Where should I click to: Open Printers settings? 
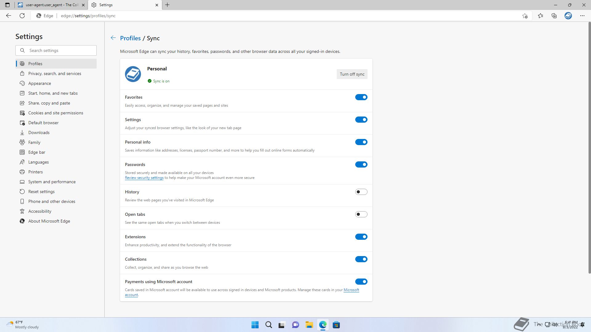tap(56, 172)
